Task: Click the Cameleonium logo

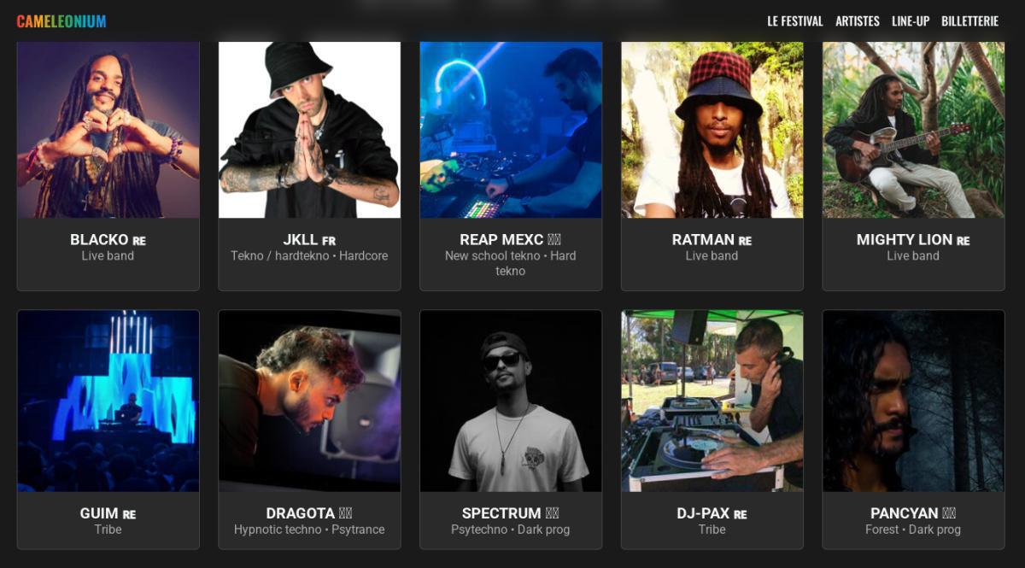Action: (x=61, y=21)
